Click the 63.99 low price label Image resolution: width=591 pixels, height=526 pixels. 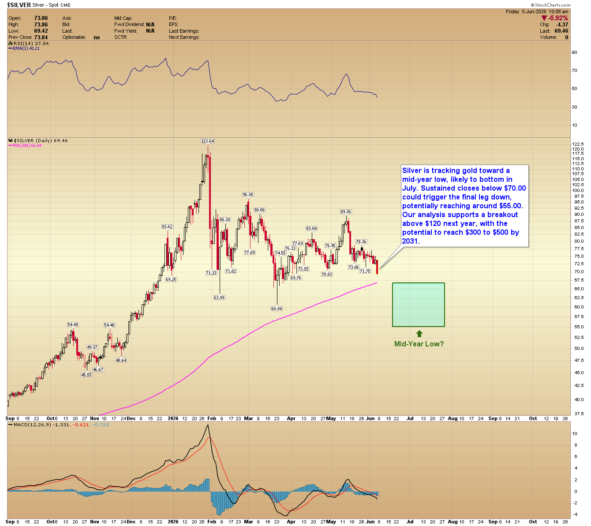[219, 298]
